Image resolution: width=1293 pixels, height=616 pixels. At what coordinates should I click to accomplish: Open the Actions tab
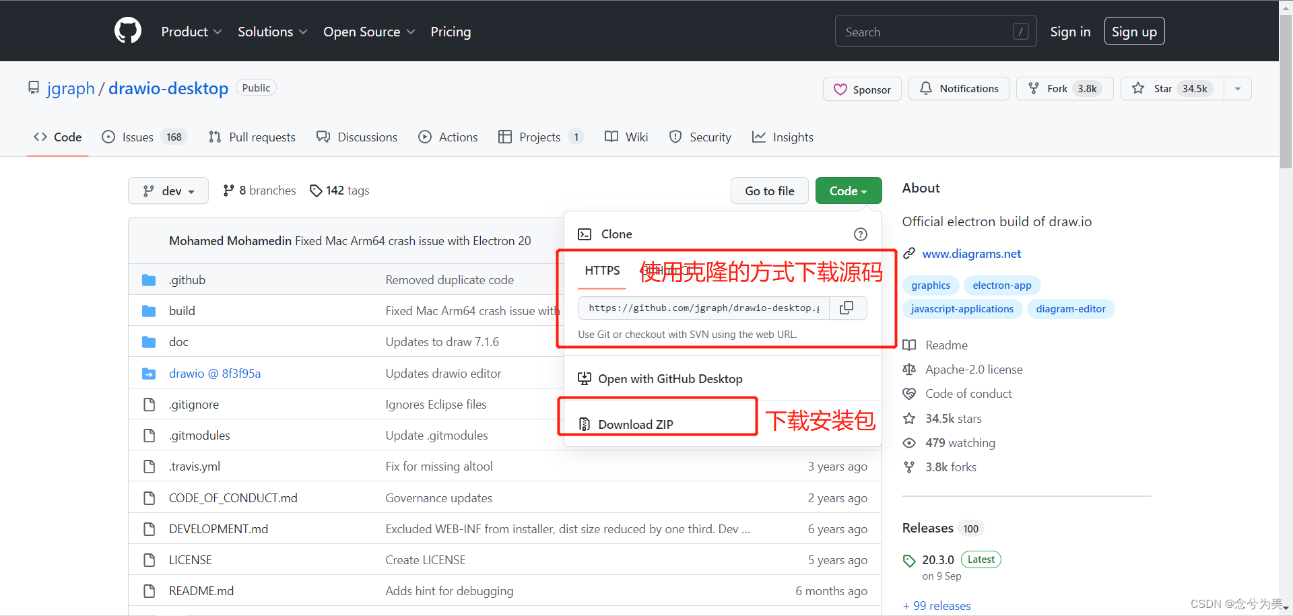click(448, 137)
